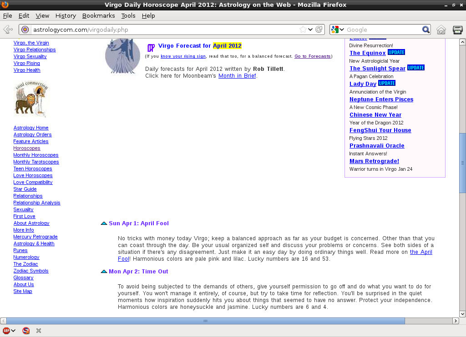Open the Bookmarks menu
The image size is (466, 337).
point(98,16)
